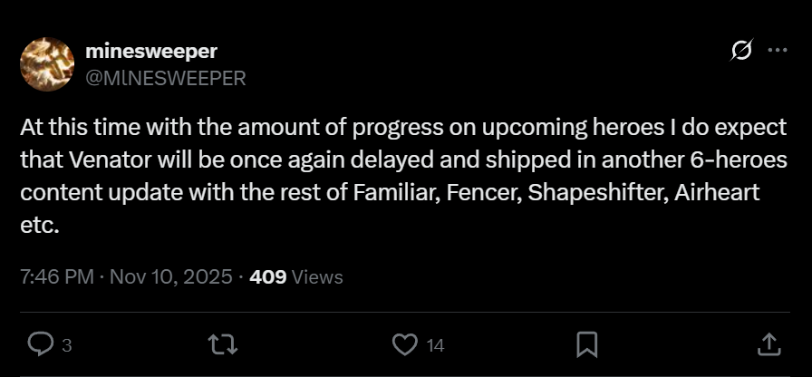Open minesweeper's profile picture
The width and height of the screenshot is (812, 377).
[x=47, y=64]
